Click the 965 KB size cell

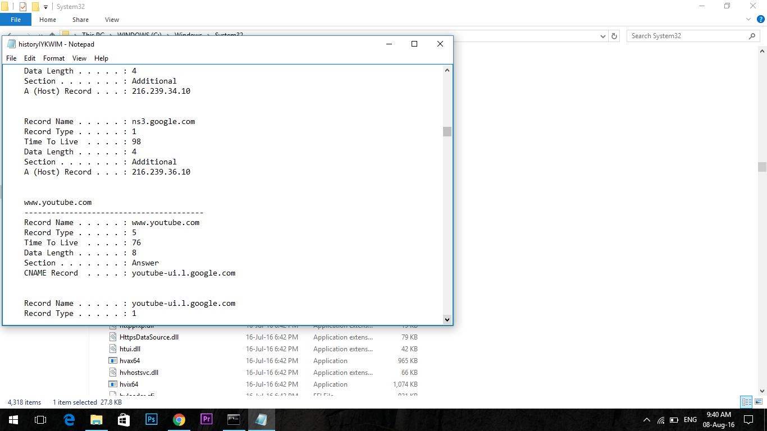pos(407,361)
